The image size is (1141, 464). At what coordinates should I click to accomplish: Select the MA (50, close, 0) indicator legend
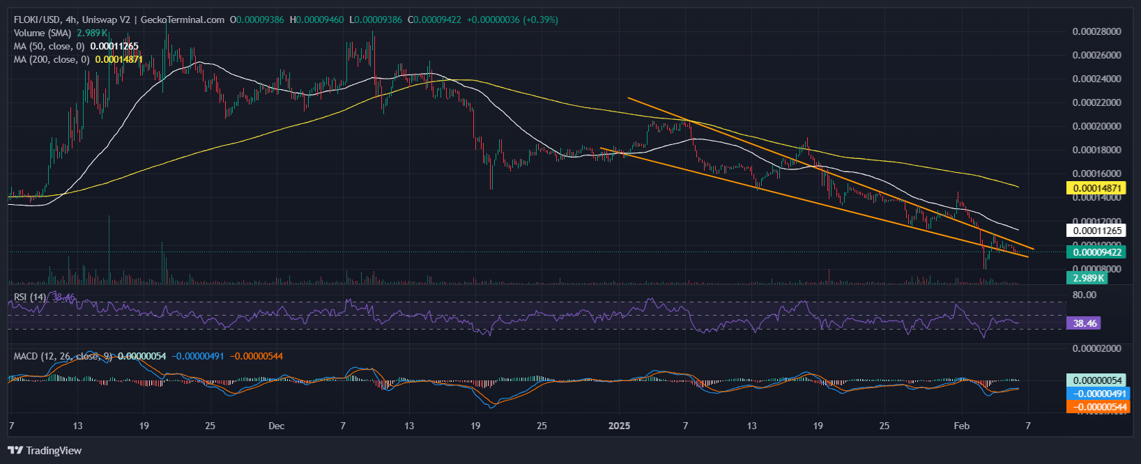coord(49,46)
